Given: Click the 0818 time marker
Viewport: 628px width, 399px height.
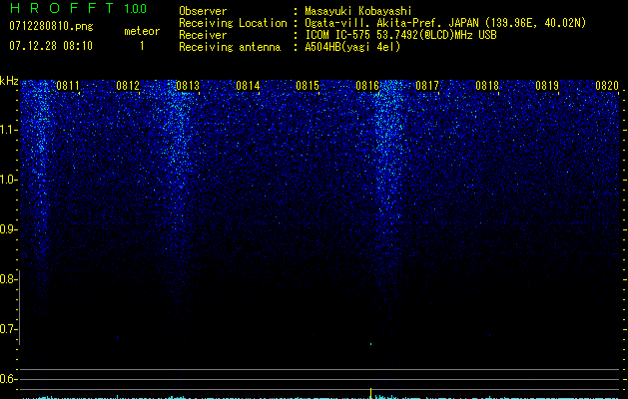Looking at the screenshot, I should (x=487, y=86).
